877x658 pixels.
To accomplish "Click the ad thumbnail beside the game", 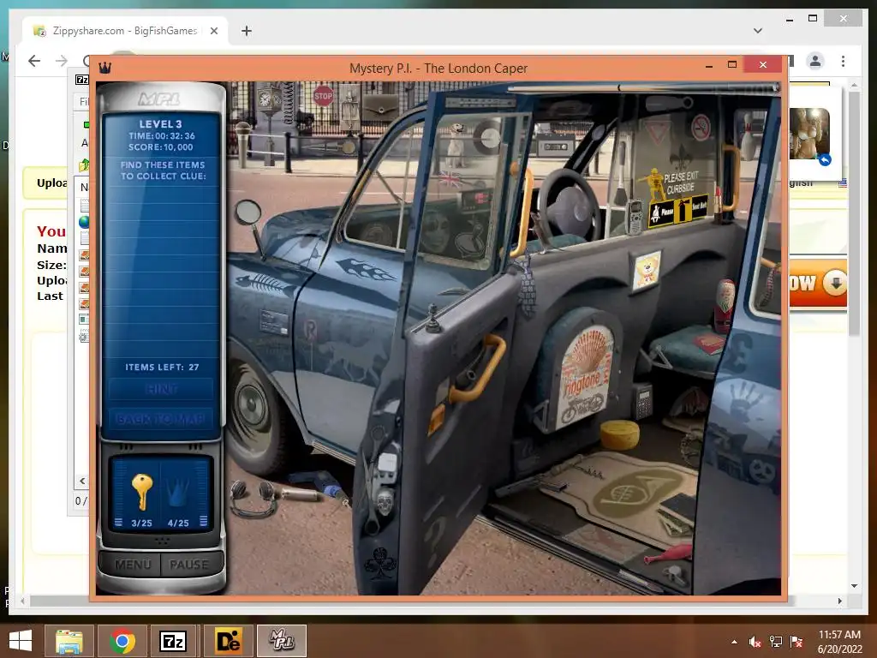I will [x=809, y=134].
